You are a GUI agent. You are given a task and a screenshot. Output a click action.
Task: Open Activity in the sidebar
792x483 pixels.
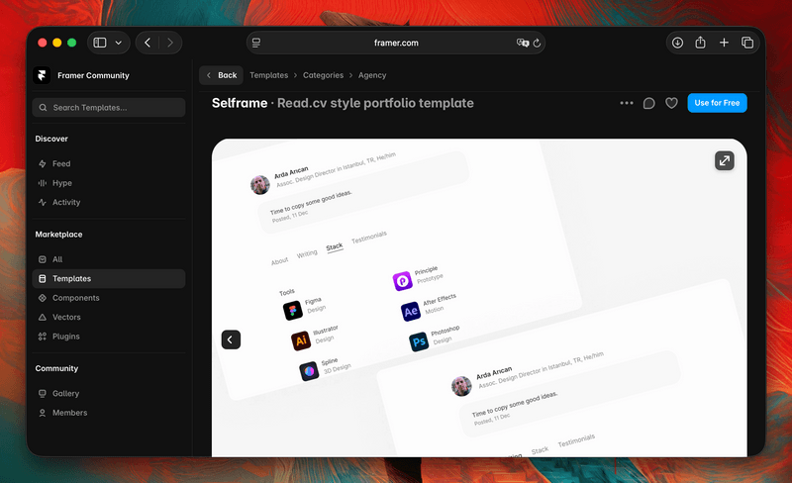point(109,202)
